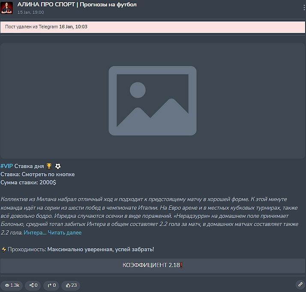Image resolution: width=306 pixels, height=292 pixels.
Task: Click the 'Максимально уверенная, успей забрать!' text
Action: pos(100,249)
